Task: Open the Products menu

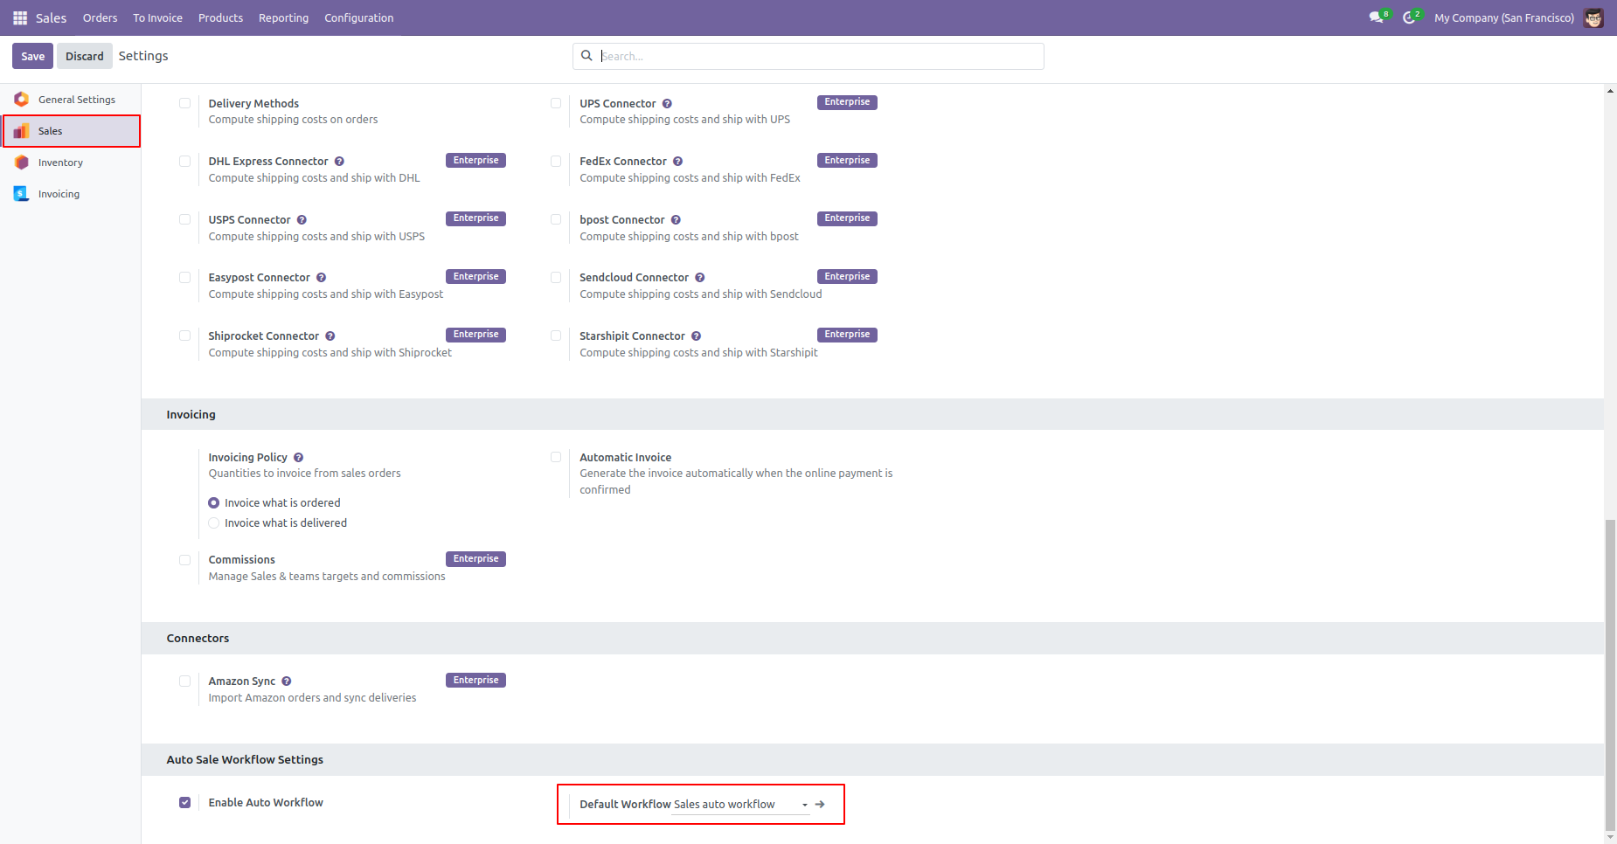Action: [x=220, y=17]
